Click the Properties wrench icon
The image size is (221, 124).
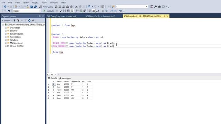tap(155, 7)
